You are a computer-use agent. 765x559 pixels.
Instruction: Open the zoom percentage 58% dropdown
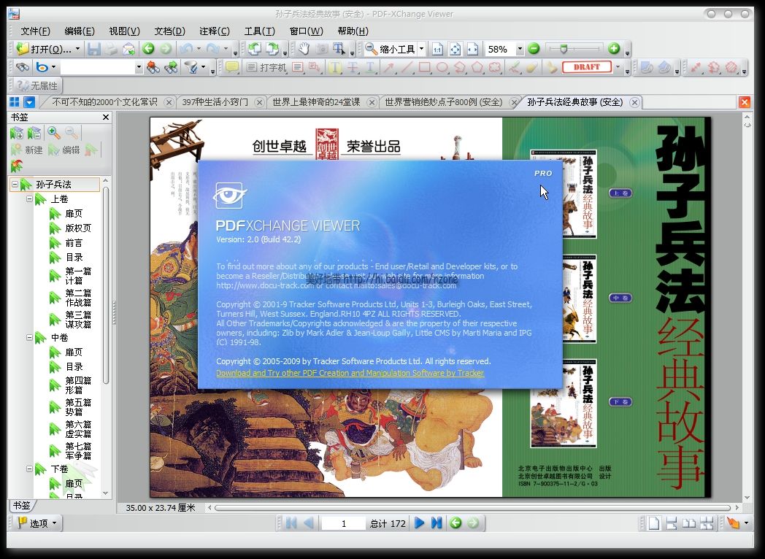[x=520, y=49]
